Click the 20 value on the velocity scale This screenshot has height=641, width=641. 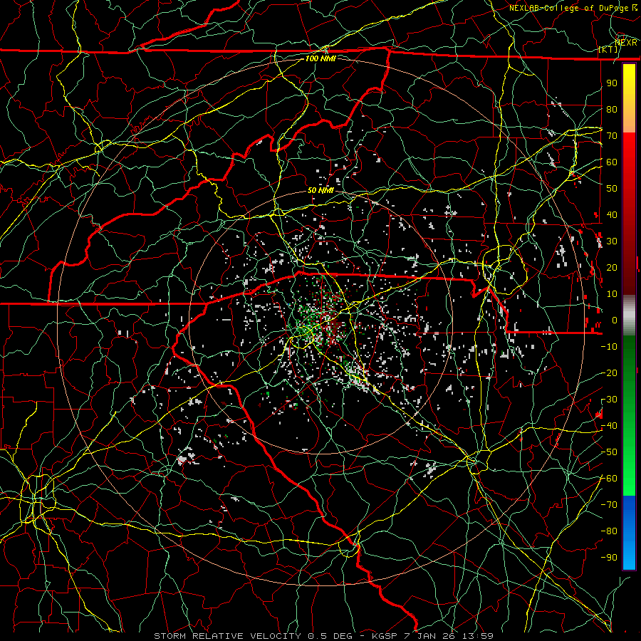[612, 267]
